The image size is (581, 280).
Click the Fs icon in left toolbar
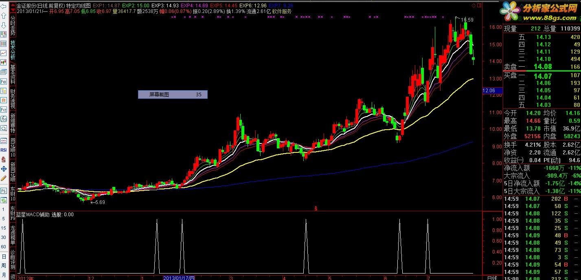3,191
